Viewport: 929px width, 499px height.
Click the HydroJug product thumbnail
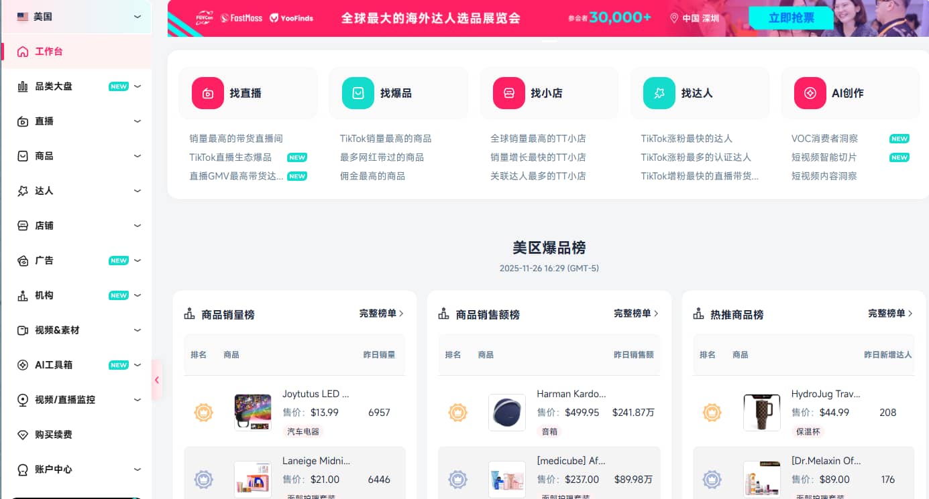[761, 413]
